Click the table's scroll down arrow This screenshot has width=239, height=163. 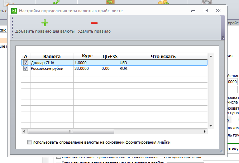(211, 126)
